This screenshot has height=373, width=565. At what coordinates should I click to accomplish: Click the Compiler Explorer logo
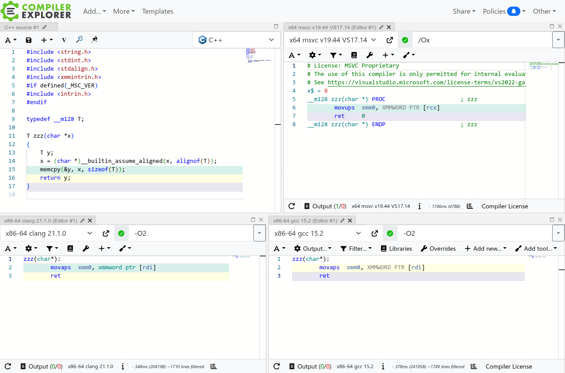[x=36, y=11]
